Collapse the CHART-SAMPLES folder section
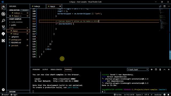Viewport: 171px width, 96px height. coord(15,19)
